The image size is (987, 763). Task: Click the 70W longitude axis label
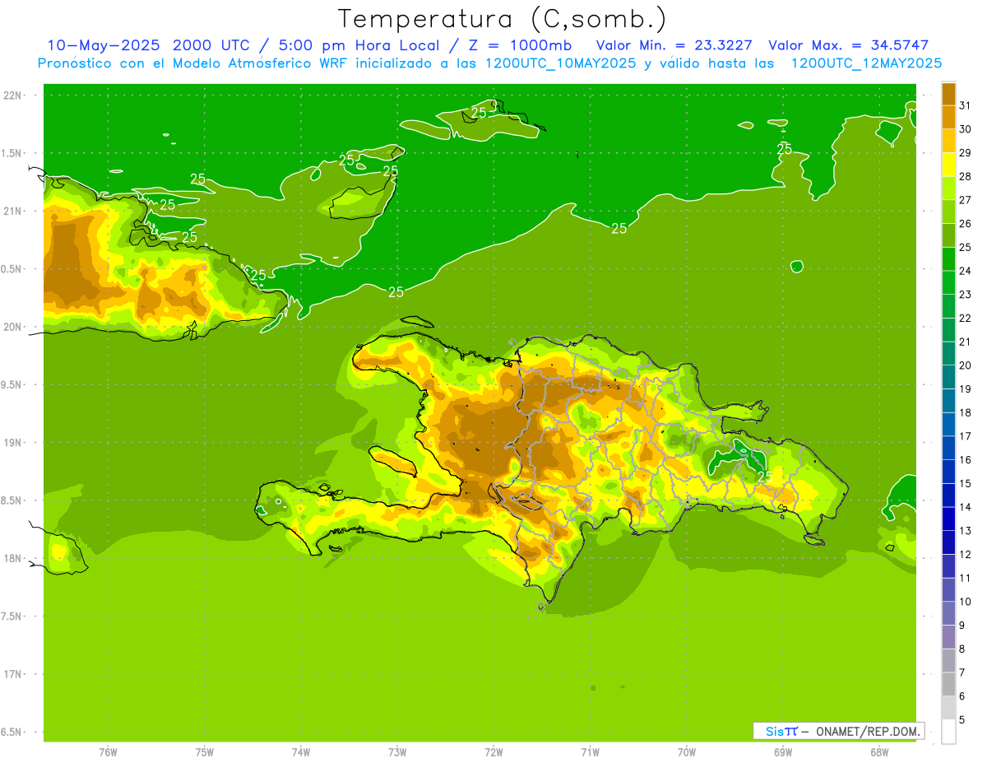coord(687,752)
